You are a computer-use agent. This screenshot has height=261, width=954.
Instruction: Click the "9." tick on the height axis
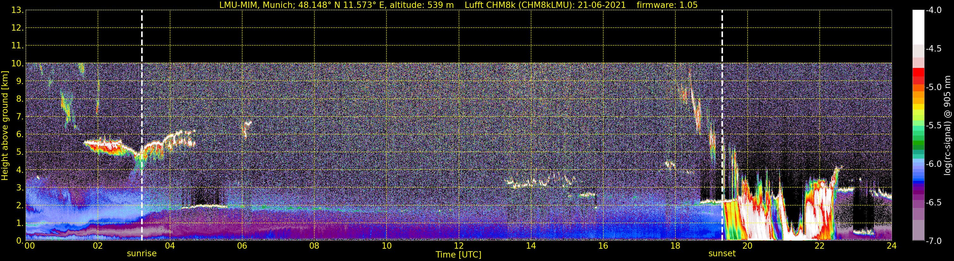click(x=20, y=81)
